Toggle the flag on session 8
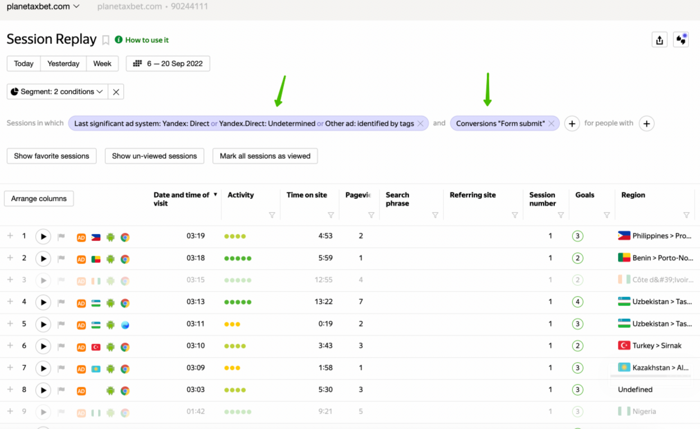Screen dimensions: 700x429 point(62,390)
